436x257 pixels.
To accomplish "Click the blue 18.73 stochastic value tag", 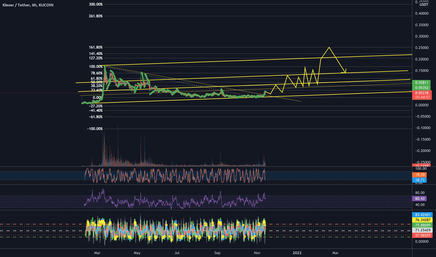I will point(419,180).
